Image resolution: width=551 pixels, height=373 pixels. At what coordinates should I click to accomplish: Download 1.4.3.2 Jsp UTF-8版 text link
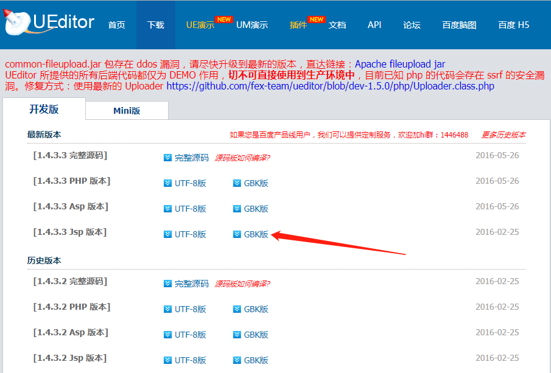click(x=191, y=360)
